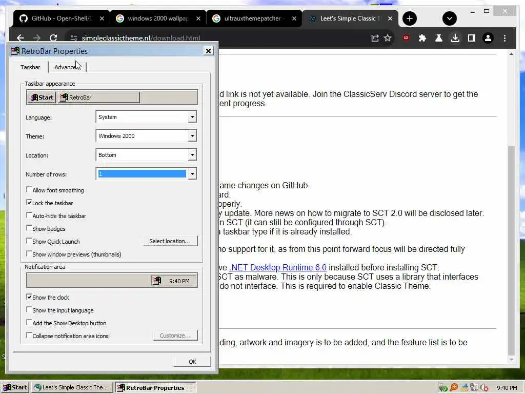525x394 pixels.
Task: Toggle the browser side panel icon
Action: 472,38
